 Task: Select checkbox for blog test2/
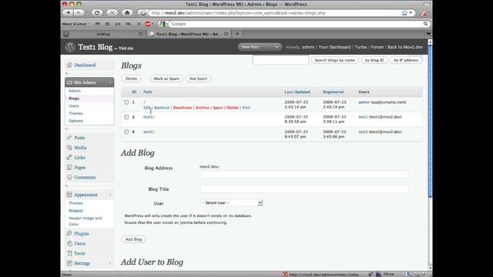pos(126,132)
